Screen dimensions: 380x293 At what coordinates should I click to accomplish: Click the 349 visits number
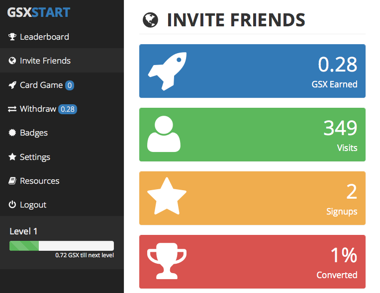(340, 128)
